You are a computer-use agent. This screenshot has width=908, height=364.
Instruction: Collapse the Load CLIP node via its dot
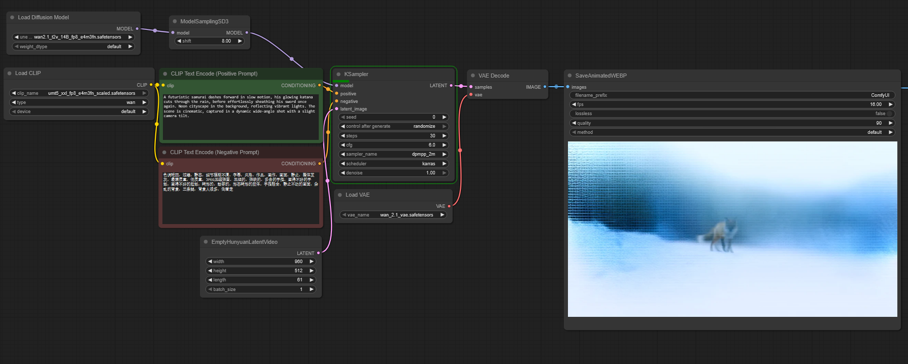click(x=9, y=73)
